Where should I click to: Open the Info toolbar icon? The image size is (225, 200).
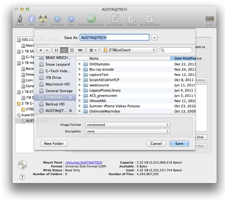pyautogui.click(x=31, y=19)
